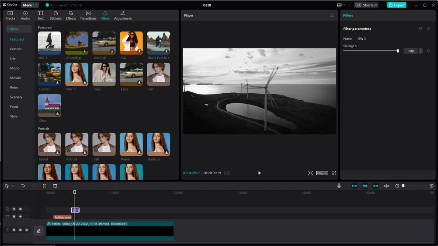
Task: Switch to the Effects tab
Action: coord(71,15)
